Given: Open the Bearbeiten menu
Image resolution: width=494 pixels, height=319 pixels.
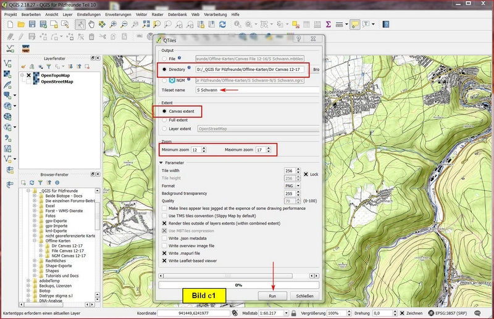Looking at the screenshot, I should tap(31, 14).
